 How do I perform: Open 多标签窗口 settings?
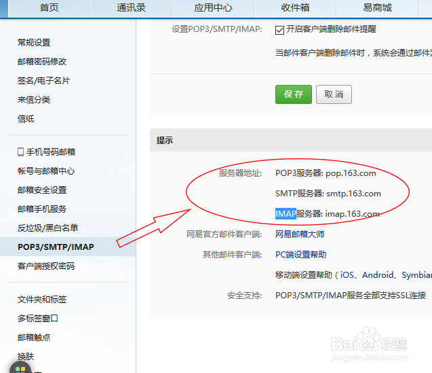[x=38, y=319]
